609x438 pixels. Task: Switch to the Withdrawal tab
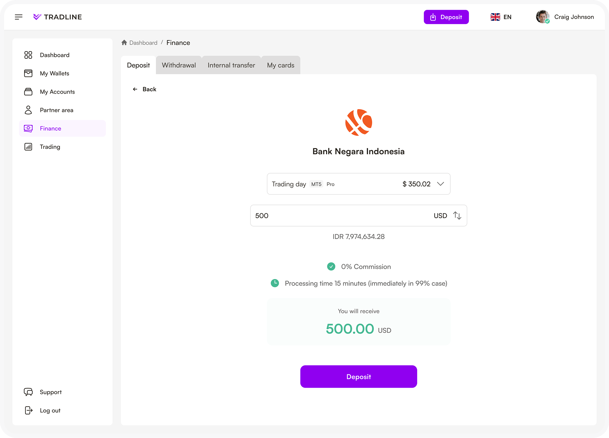[x=179, y=65]
